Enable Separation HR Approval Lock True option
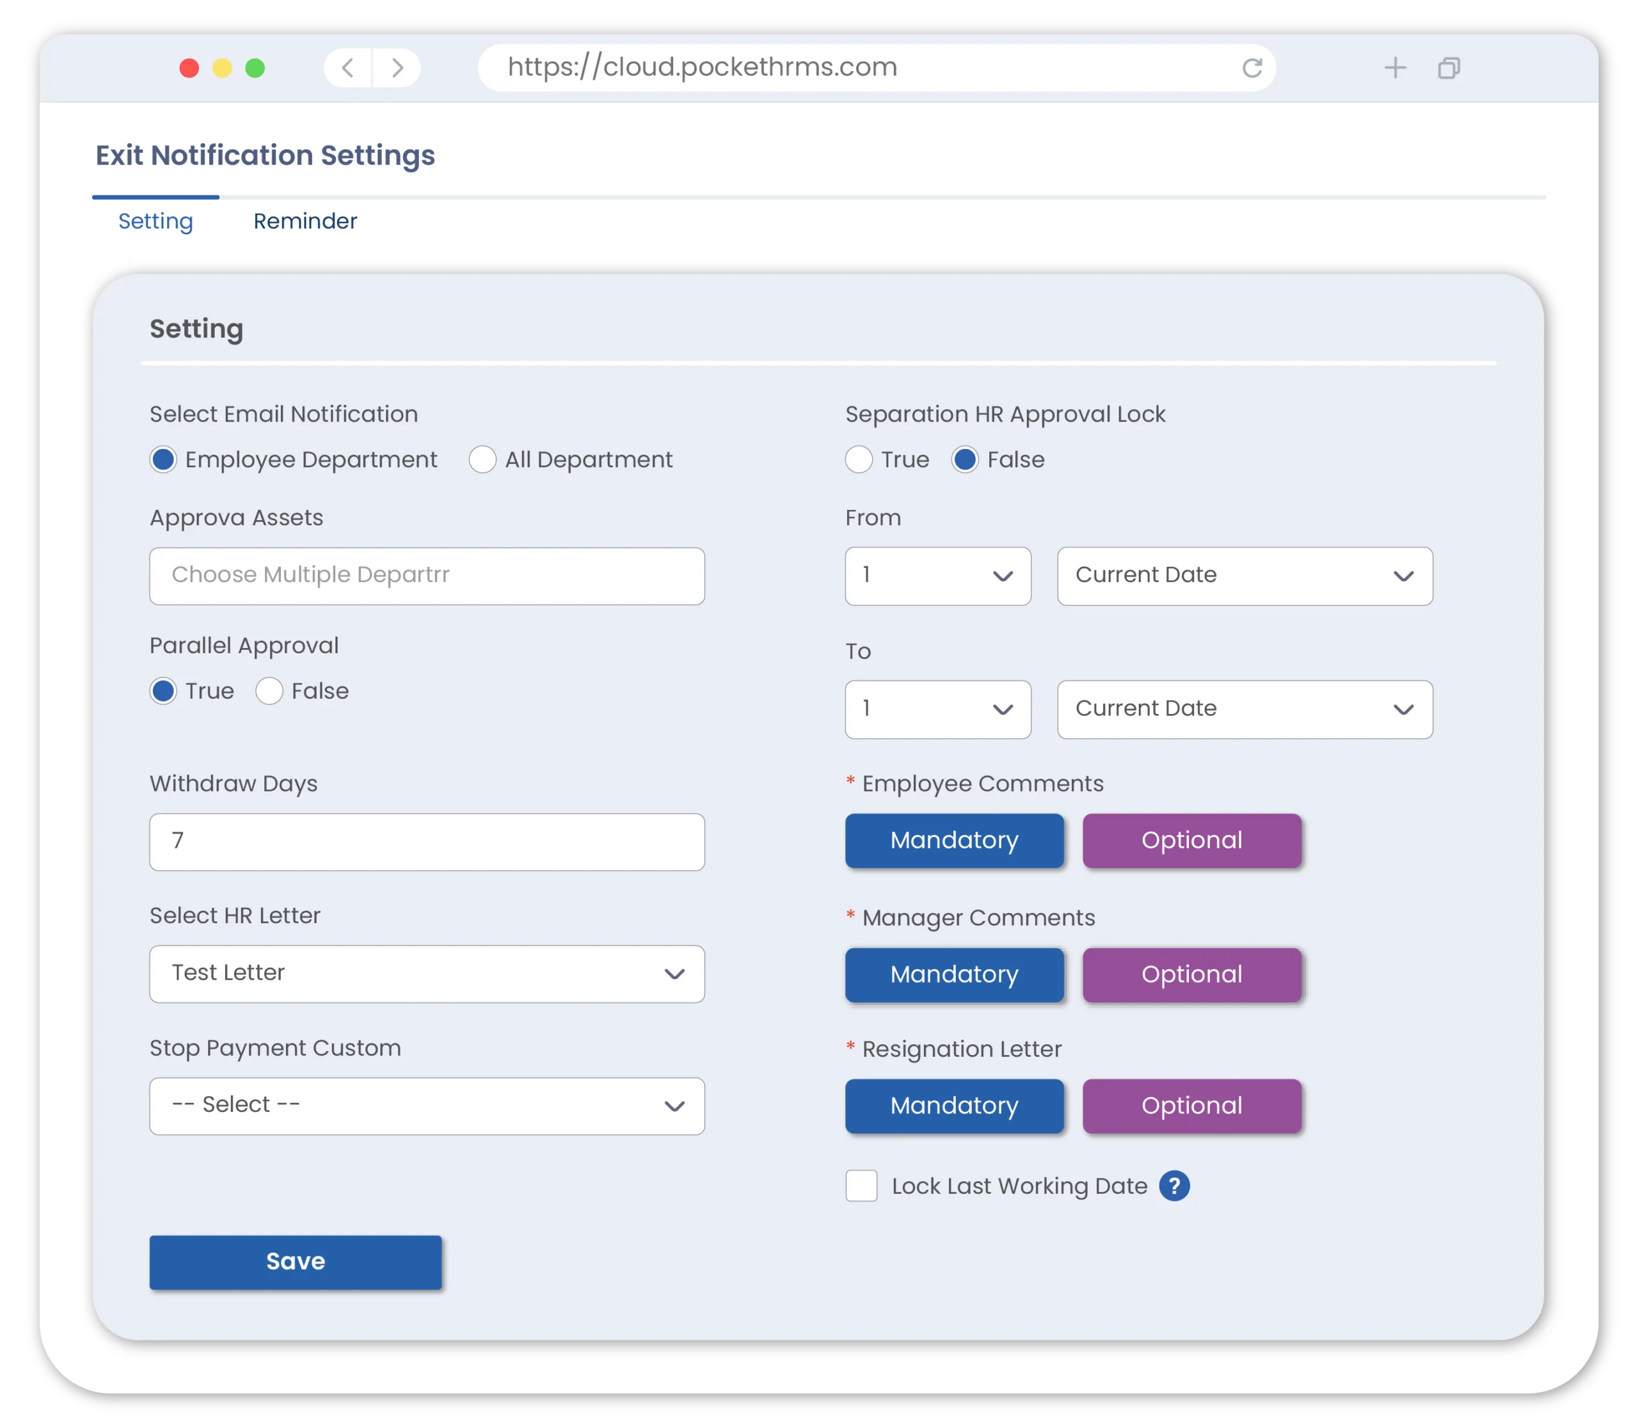The image size is (1638, 1428). pos(859,458)
